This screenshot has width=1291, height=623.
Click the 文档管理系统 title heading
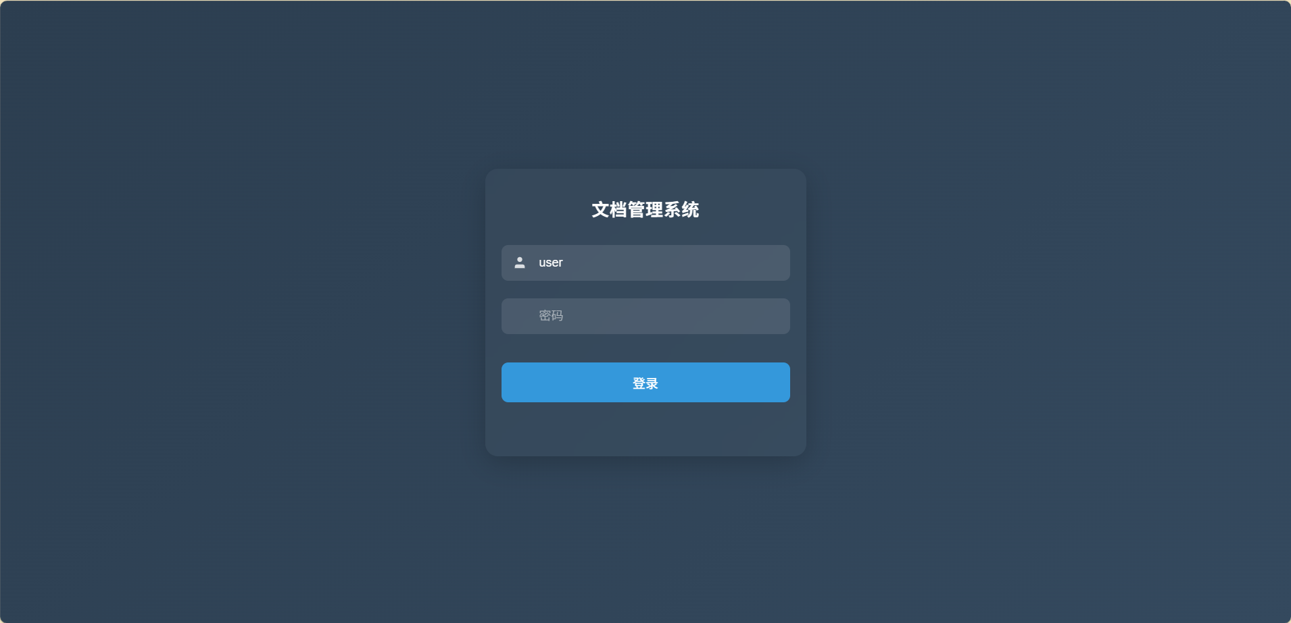tap(645, 210)
